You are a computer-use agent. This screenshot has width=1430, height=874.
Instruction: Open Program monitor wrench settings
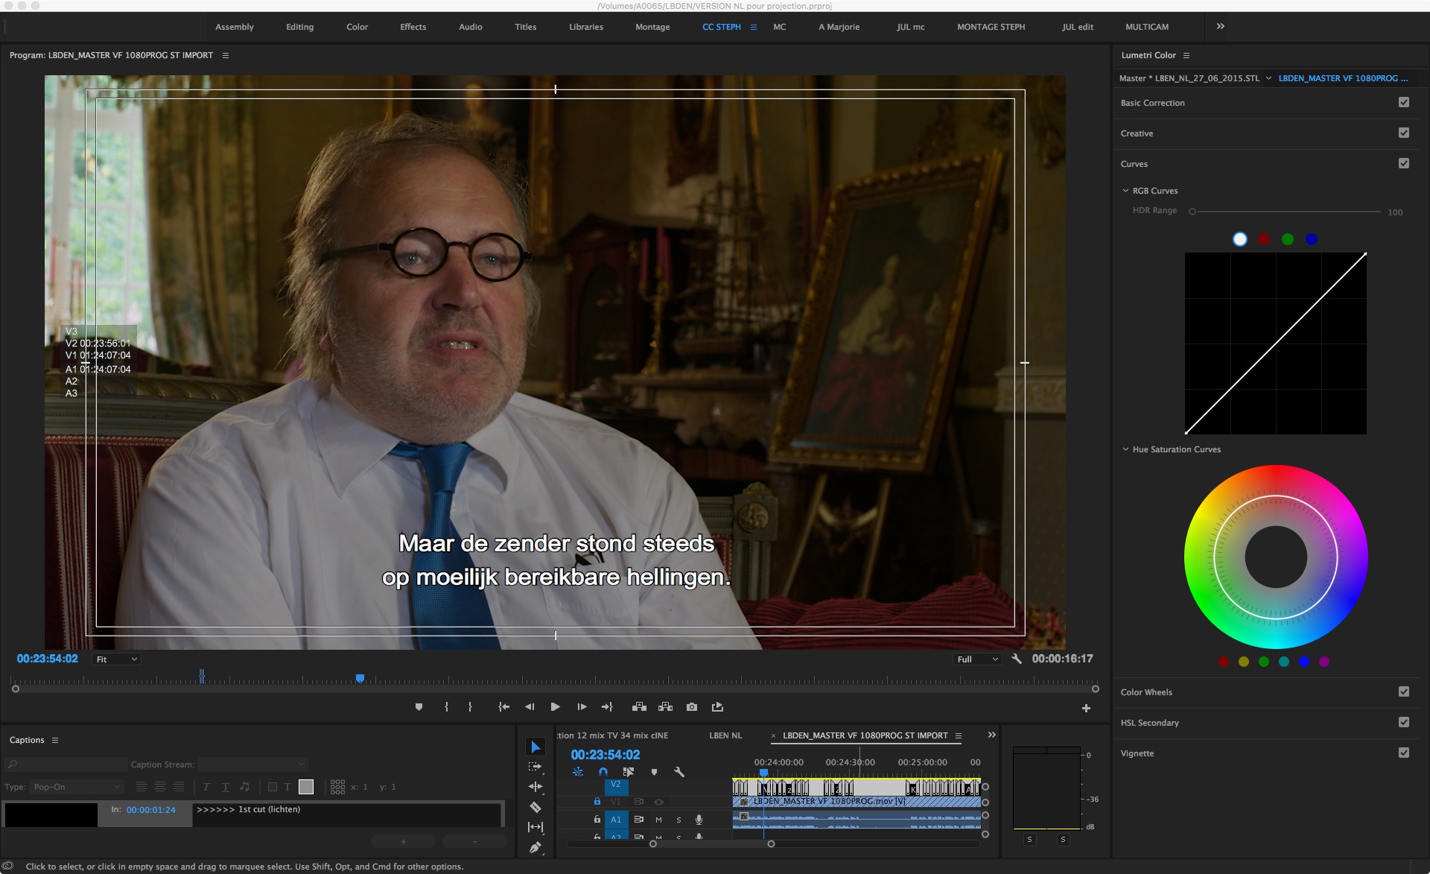(x=1017, y=659)
